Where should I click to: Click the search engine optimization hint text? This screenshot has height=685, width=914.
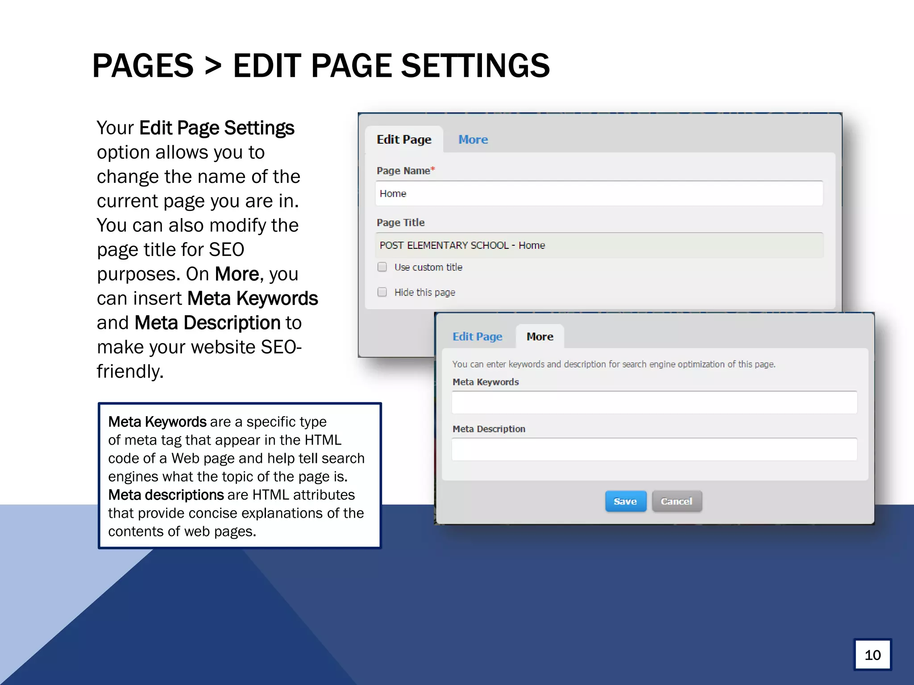click(614, 364)
